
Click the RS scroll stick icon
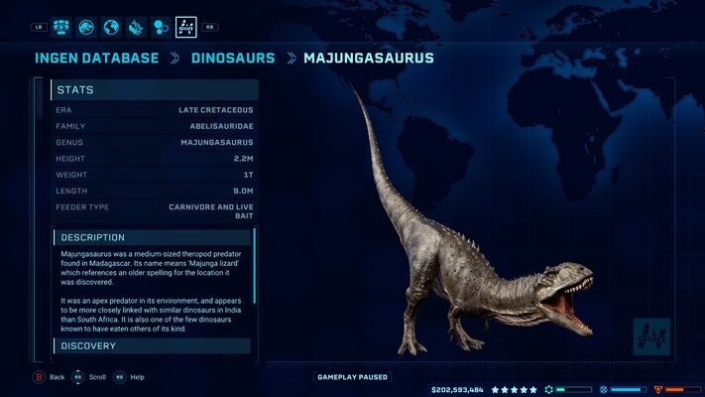point(77,377)
